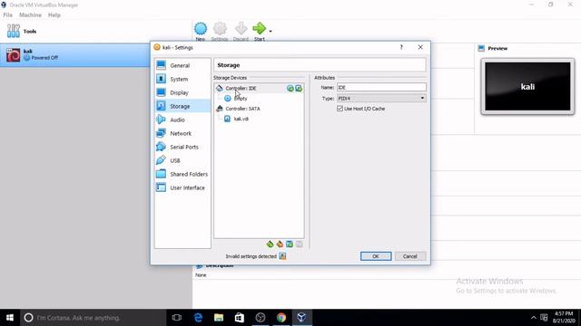
Task: Toggle the Use Host I/O Cache checkbox
Action: pos(340,109)
